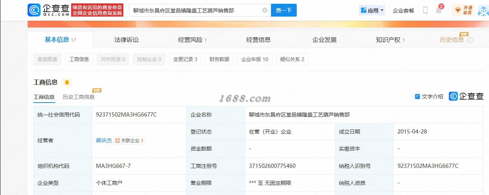Open the Qcc.com home logo

coord(48,10)
